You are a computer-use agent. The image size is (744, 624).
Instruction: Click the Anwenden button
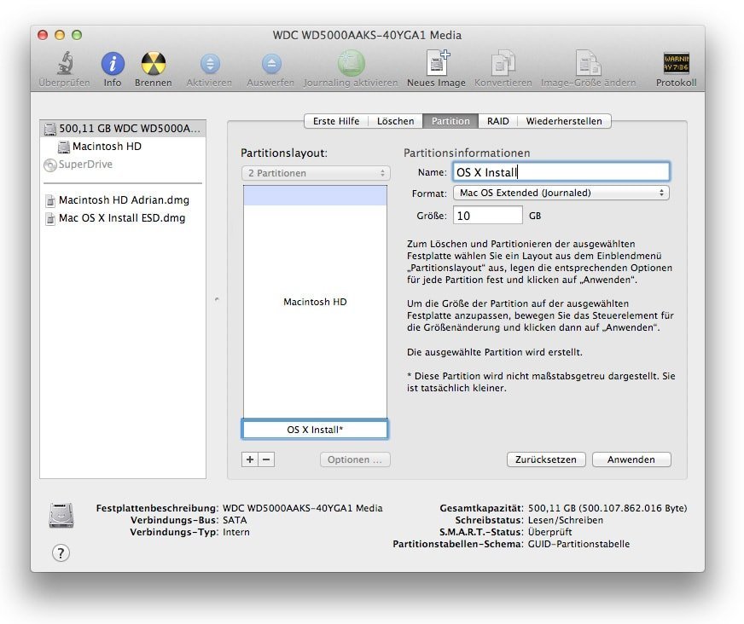(631, 459)
